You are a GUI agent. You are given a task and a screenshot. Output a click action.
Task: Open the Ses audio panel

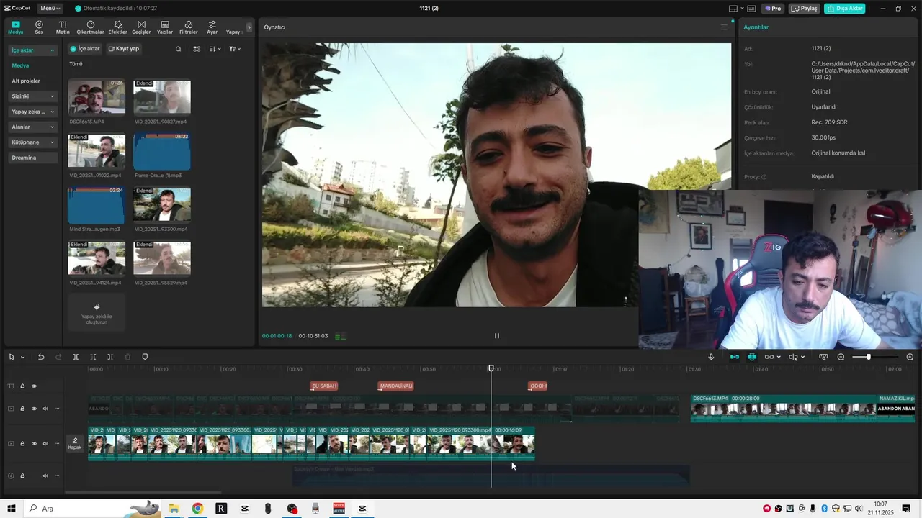click(x=39, y=27)
